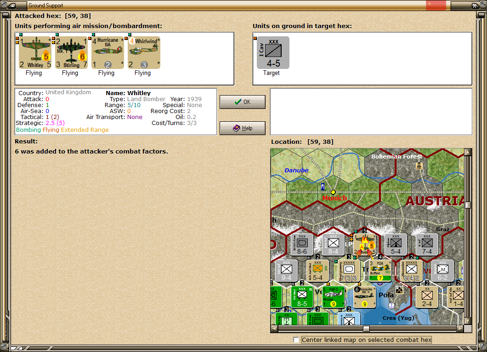The image size is (487, 352).
Task: Click the AUSTRIA country label on map
Action: (435, 201)
